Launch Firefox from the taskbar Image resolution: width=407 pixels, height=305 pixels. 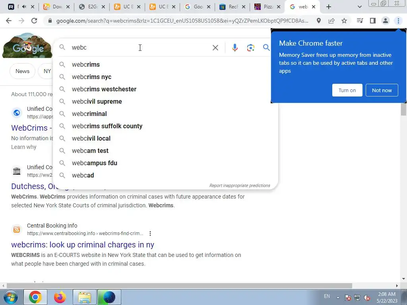[x=60, y=297]
